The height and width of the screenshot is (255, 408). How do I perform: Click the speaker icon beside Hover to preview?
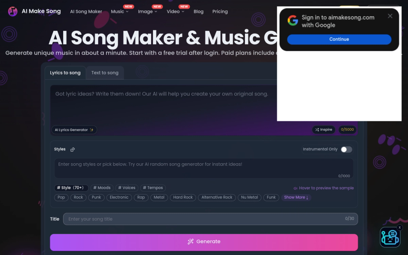[295, 188]
